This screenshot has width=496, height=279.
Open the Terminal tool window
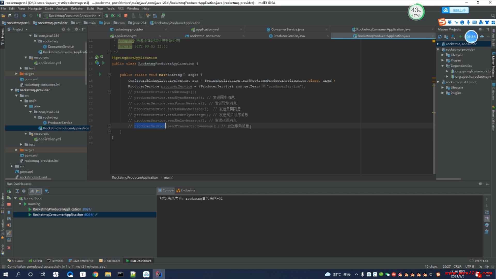tap(55, 261)
